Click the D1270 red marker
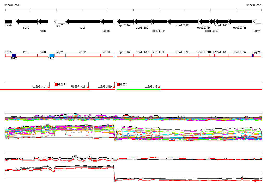The width and height of the screenshot is (267, 186). (118, 84)
